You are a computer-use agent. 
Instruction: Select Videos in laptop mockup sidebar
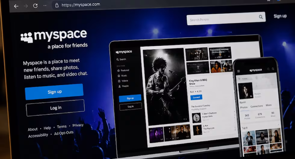coord(123,81)
